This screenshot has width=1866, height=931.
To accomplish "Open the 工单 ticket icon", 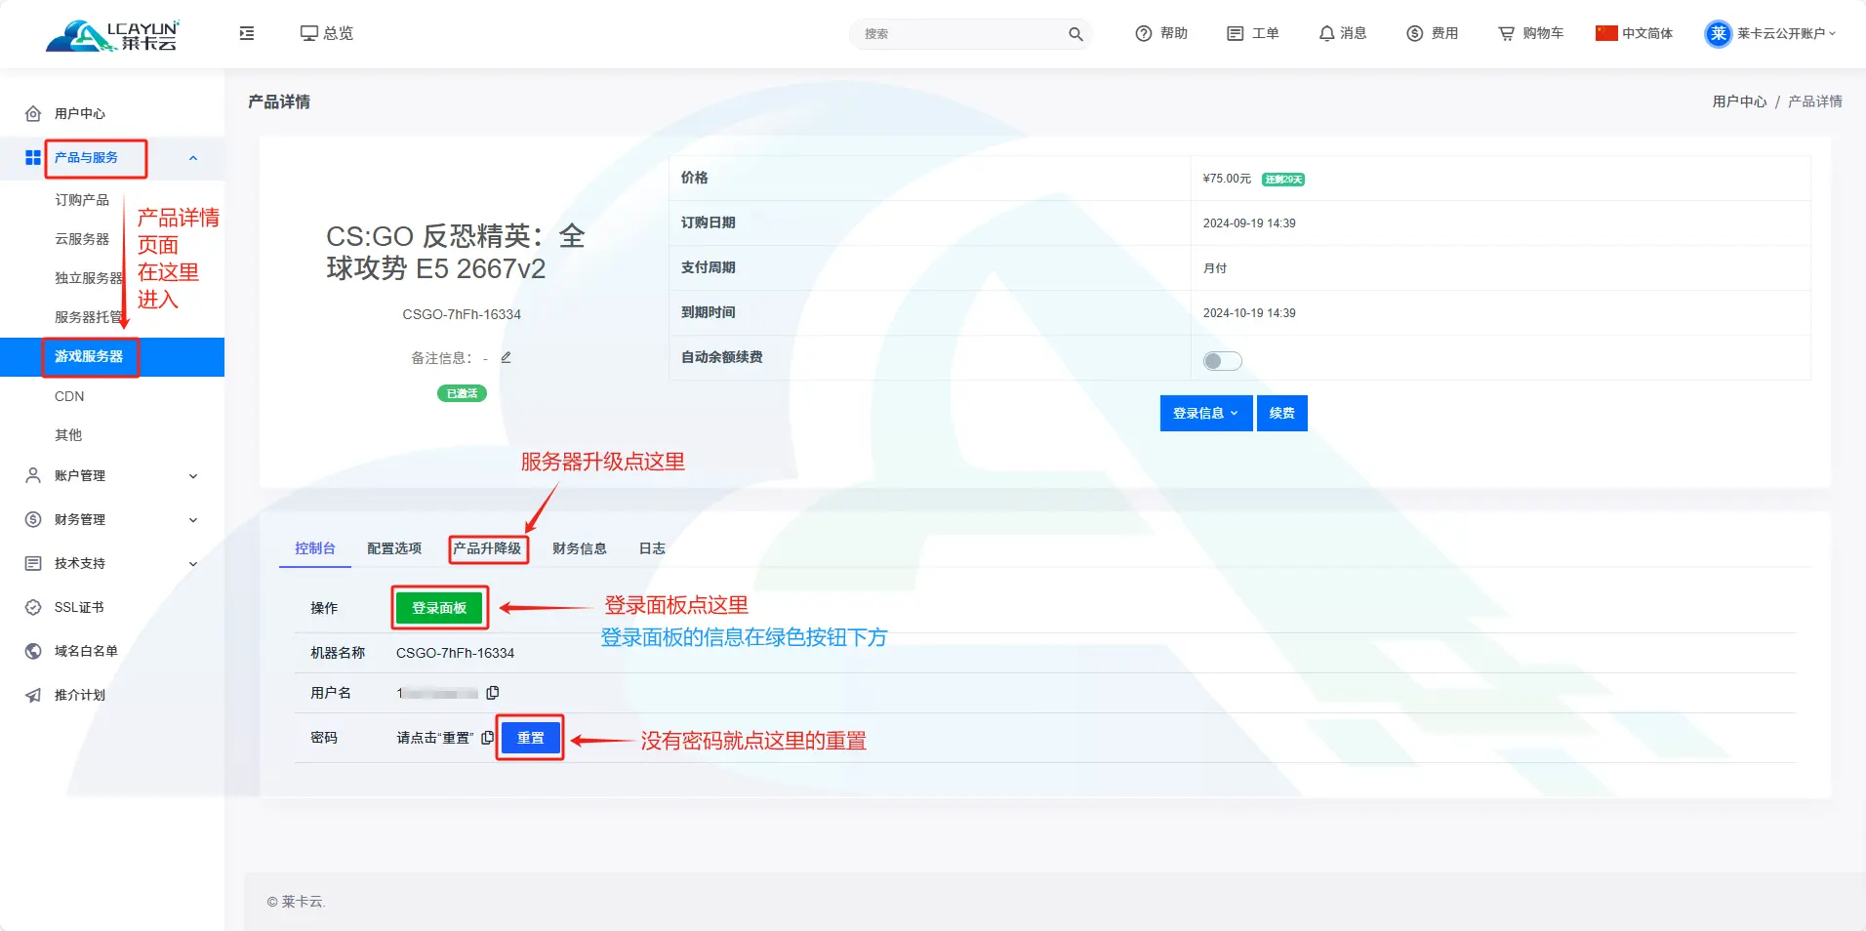I will pos(1235,33).
